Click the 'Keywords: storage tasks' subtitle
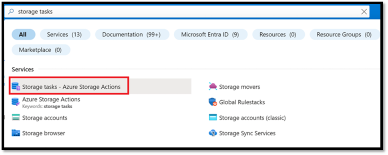 (47, 106)
